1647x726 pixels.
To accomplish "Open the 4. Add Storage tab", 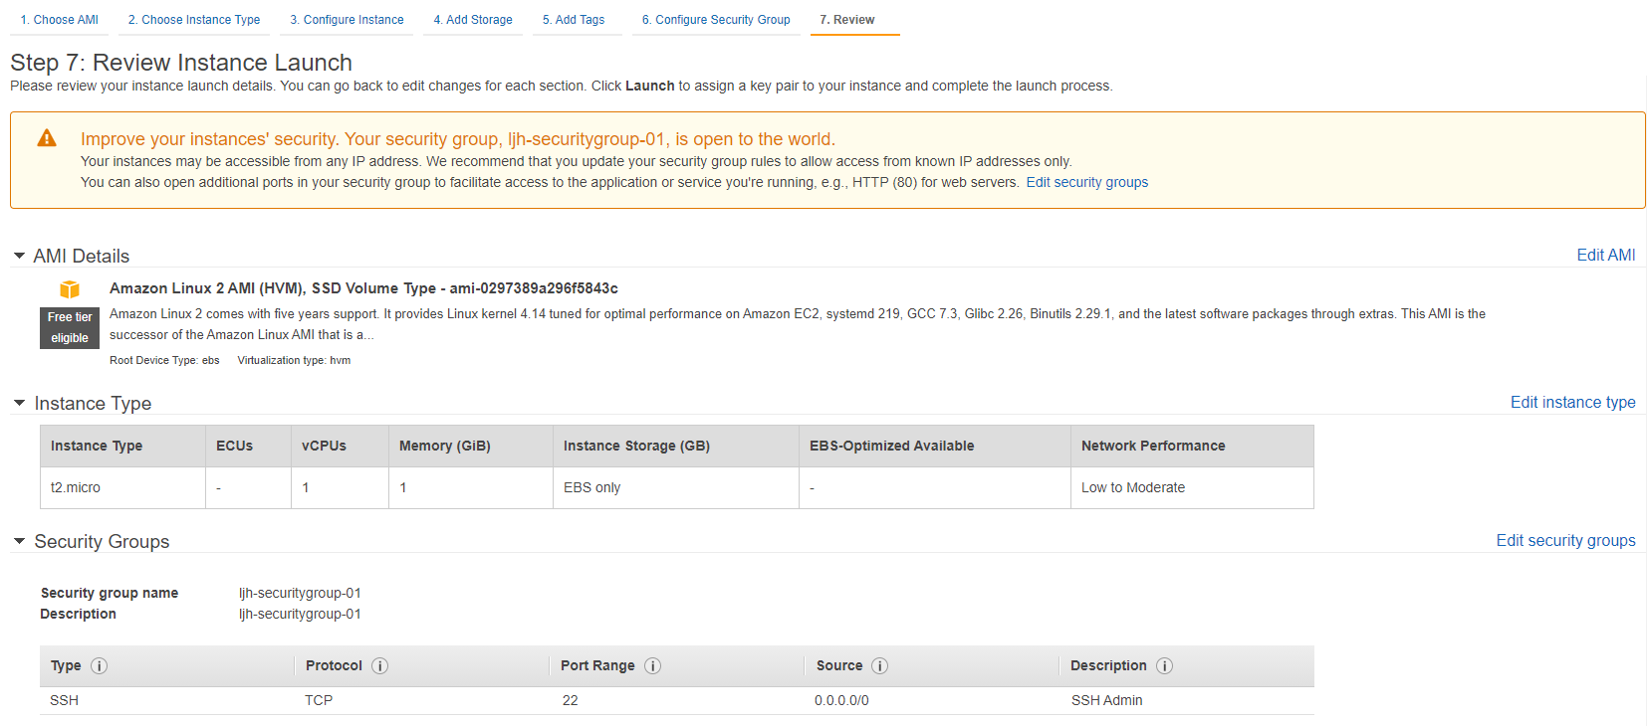I will (x=473, y=20).
